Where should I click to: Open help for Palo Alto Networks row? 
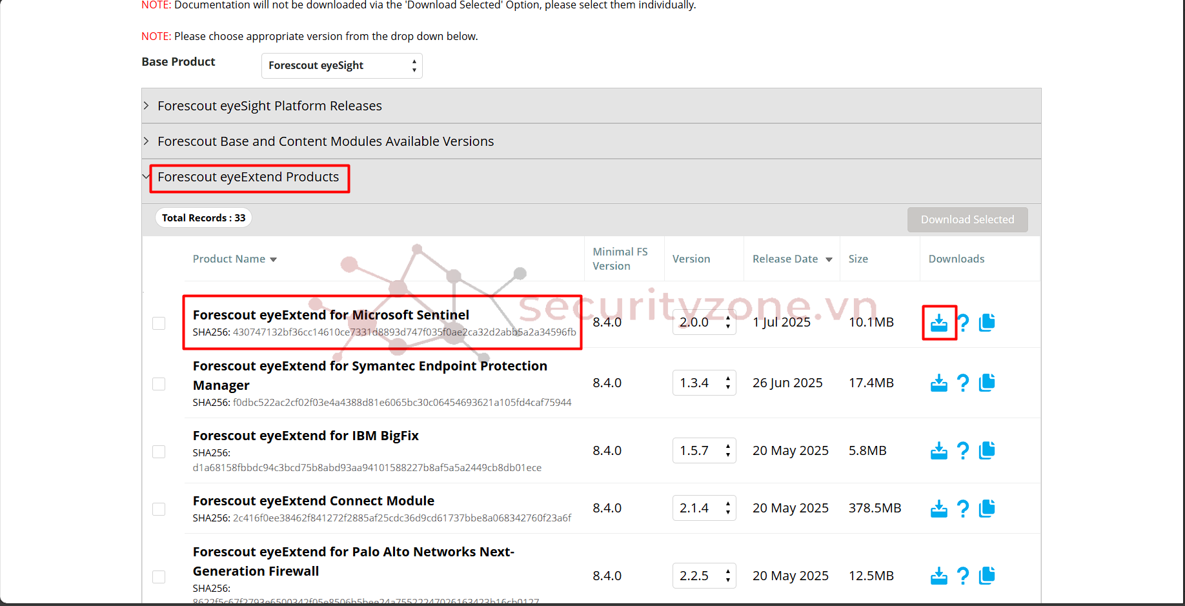(x=963, y=576)
